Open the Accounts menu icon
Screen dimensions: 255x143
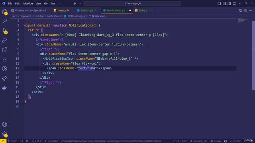point(4,124)
